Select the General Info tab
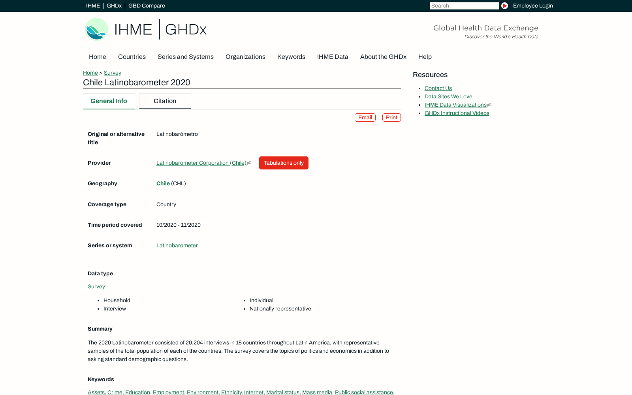Image resolution: width=632 pixels, height=395 pixels. click(x=109, y=101)
